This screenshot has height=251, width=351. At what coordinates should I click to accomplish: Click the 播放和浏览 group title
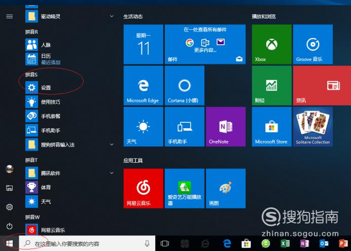264,16
